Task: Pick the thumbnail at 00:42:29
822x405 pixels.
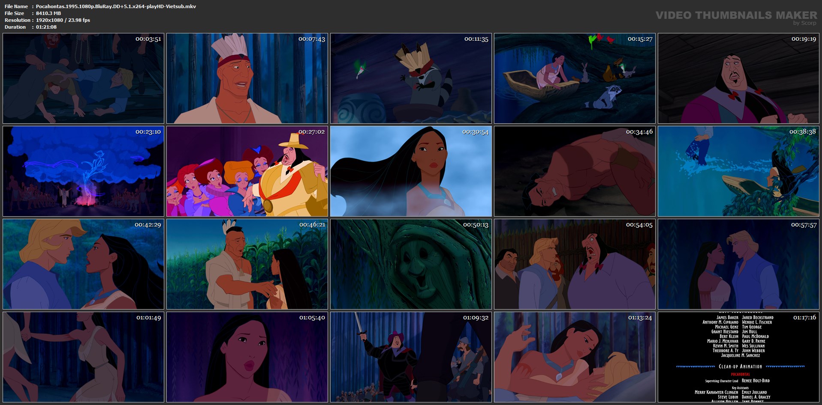Action: 83,264
